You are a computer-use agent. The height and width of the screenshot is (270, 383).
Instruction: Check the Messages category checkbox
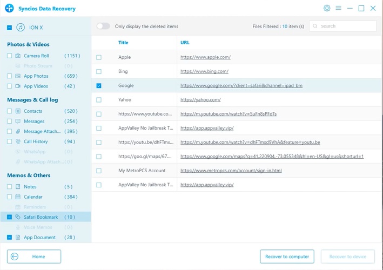(x=9, y=122)
